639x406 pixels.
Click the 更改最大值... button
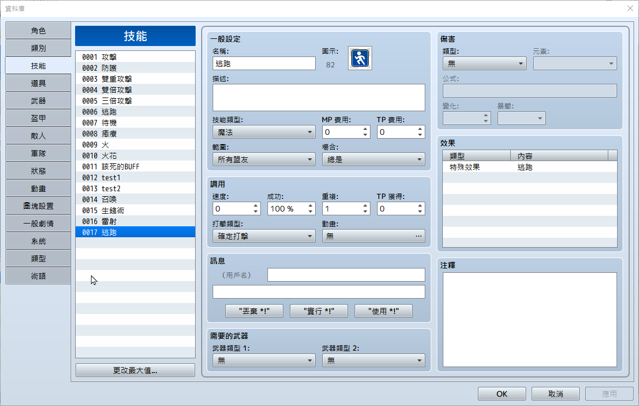(x=135, y=370)
